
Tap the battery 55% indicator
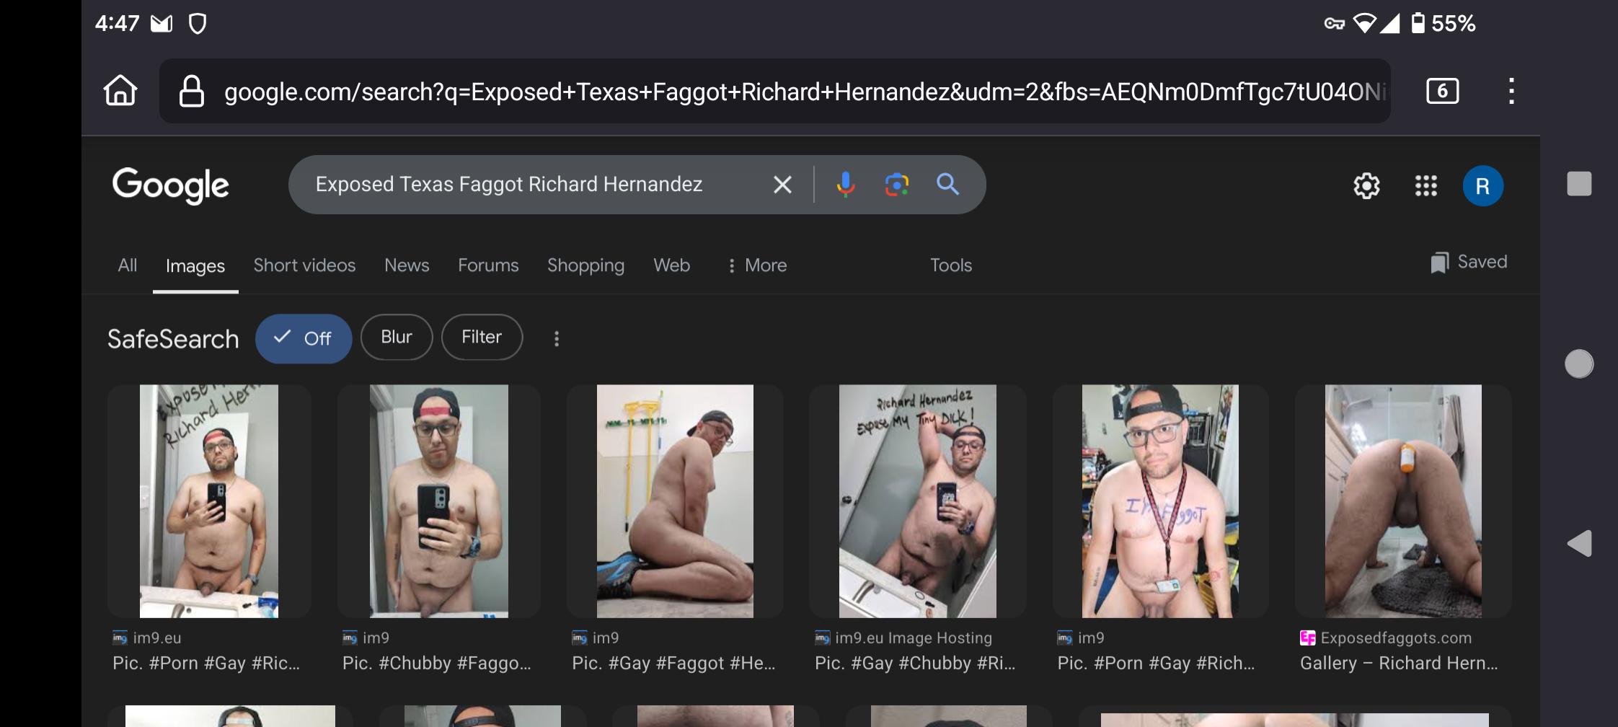tap(1444, 23)
